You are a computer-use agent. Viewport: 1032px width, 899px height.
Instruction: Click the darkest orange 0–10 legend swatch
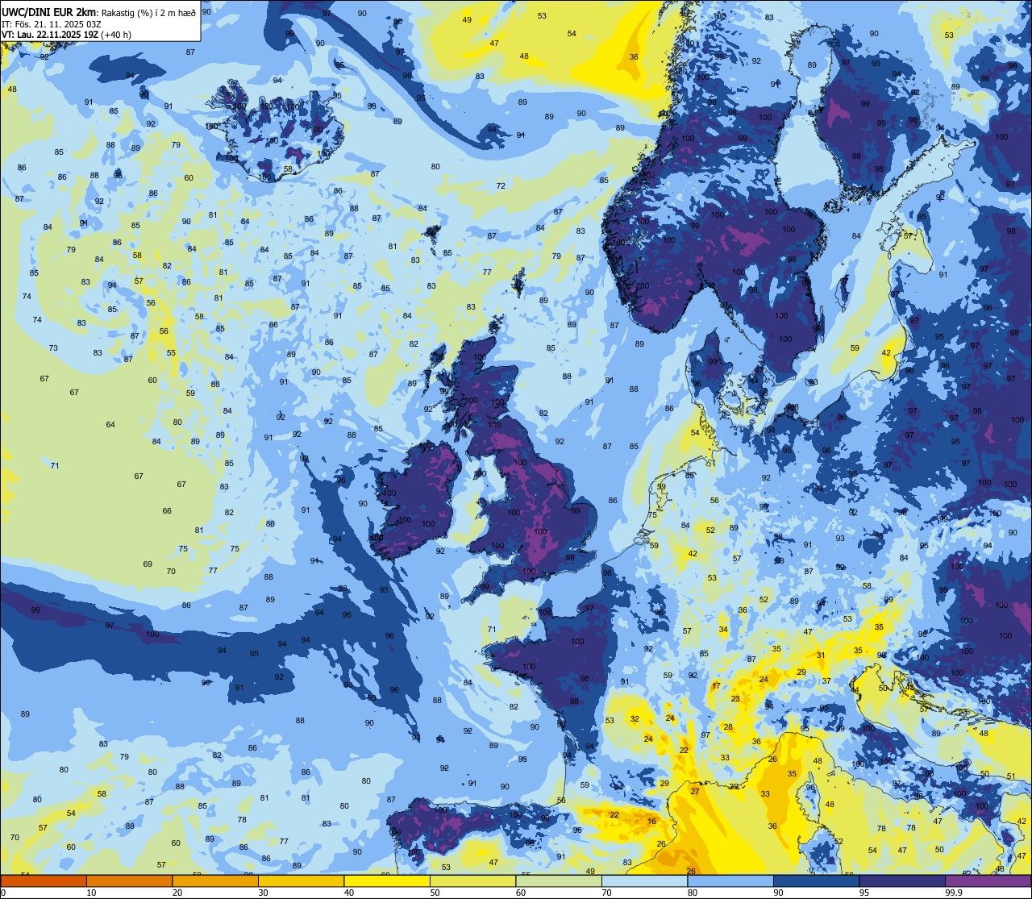tap(44, 880)
